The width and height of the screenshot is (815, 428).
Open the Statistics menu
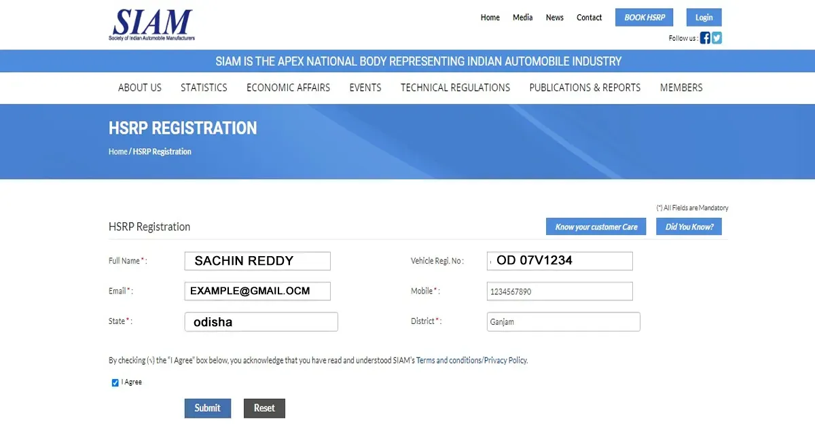click(204, 88)
